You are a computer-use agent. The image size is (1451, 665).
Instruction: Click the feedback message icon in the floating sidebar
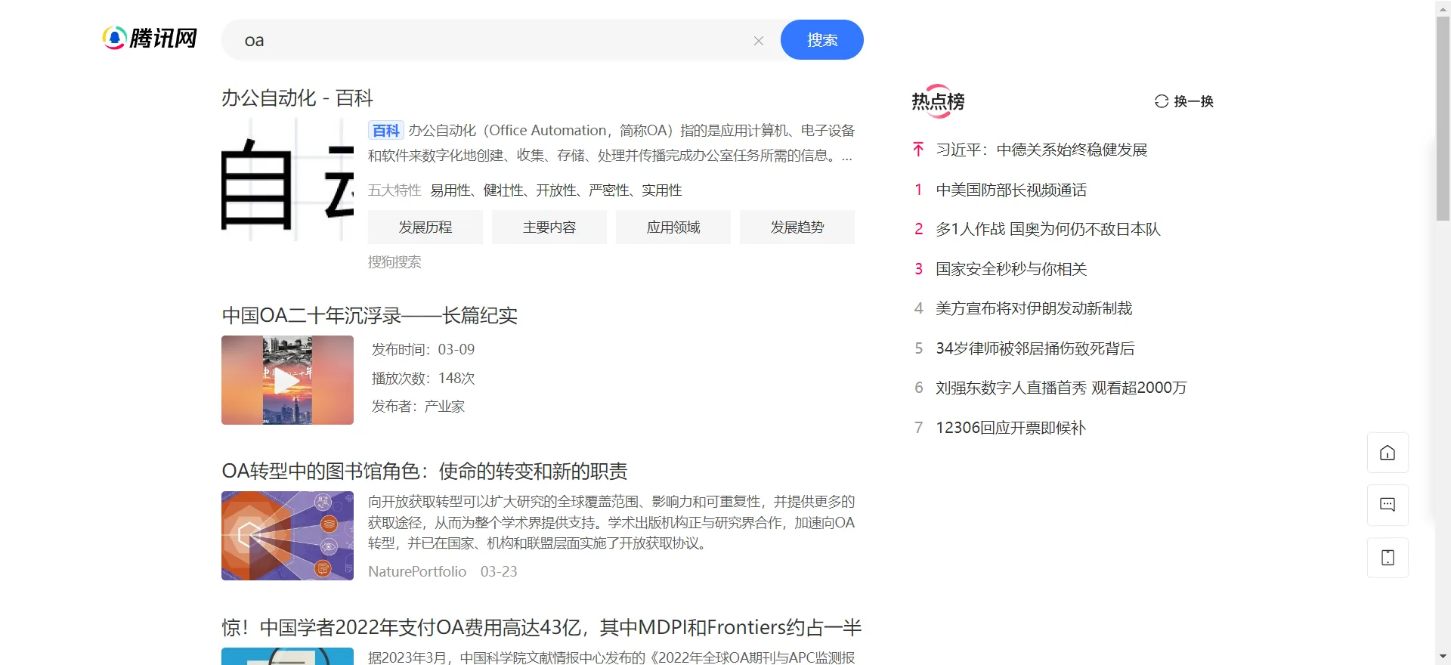1388,505
